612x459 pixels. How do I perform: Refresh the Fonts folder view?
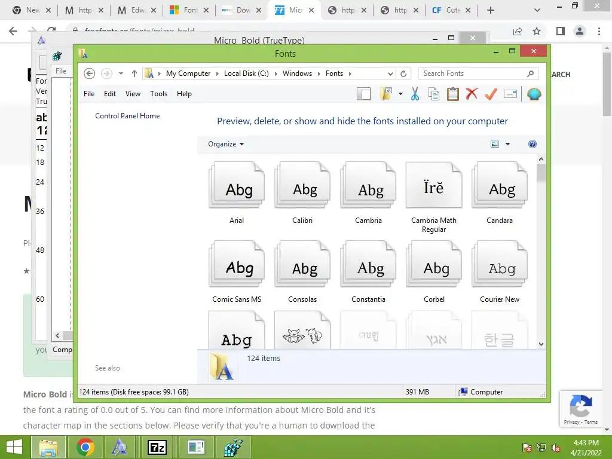(403, 74)
